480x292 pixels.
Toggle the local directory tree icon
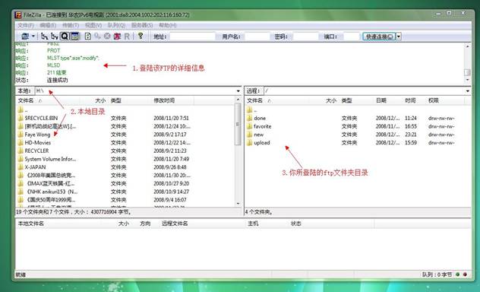pyautogui.click(x=44, y=36)
